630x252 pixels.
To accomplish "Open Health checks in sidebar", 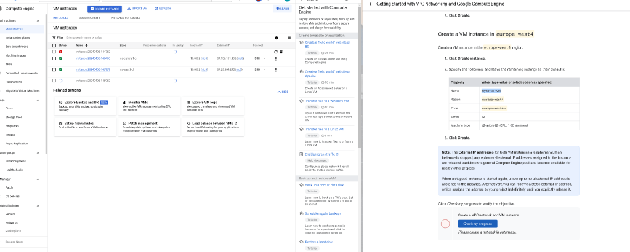I will tap(14, 170).
